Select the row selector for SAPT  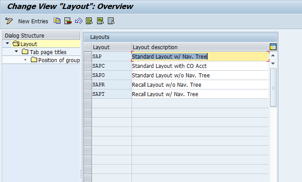pos(88,94)
